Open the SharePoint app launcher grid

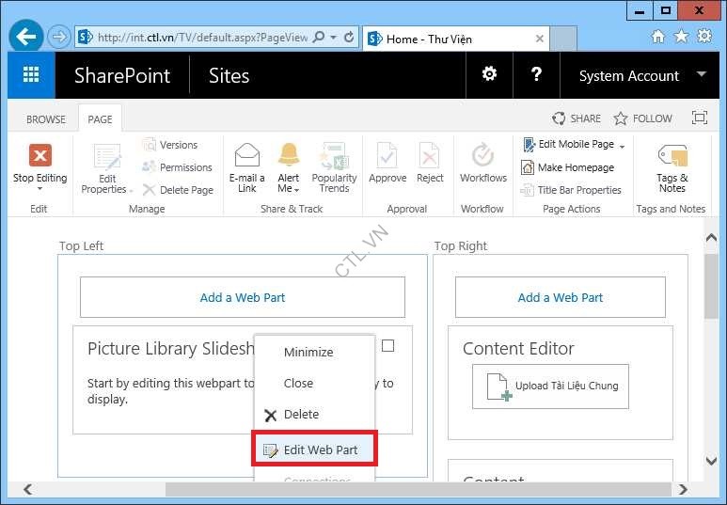coord(31,75)
